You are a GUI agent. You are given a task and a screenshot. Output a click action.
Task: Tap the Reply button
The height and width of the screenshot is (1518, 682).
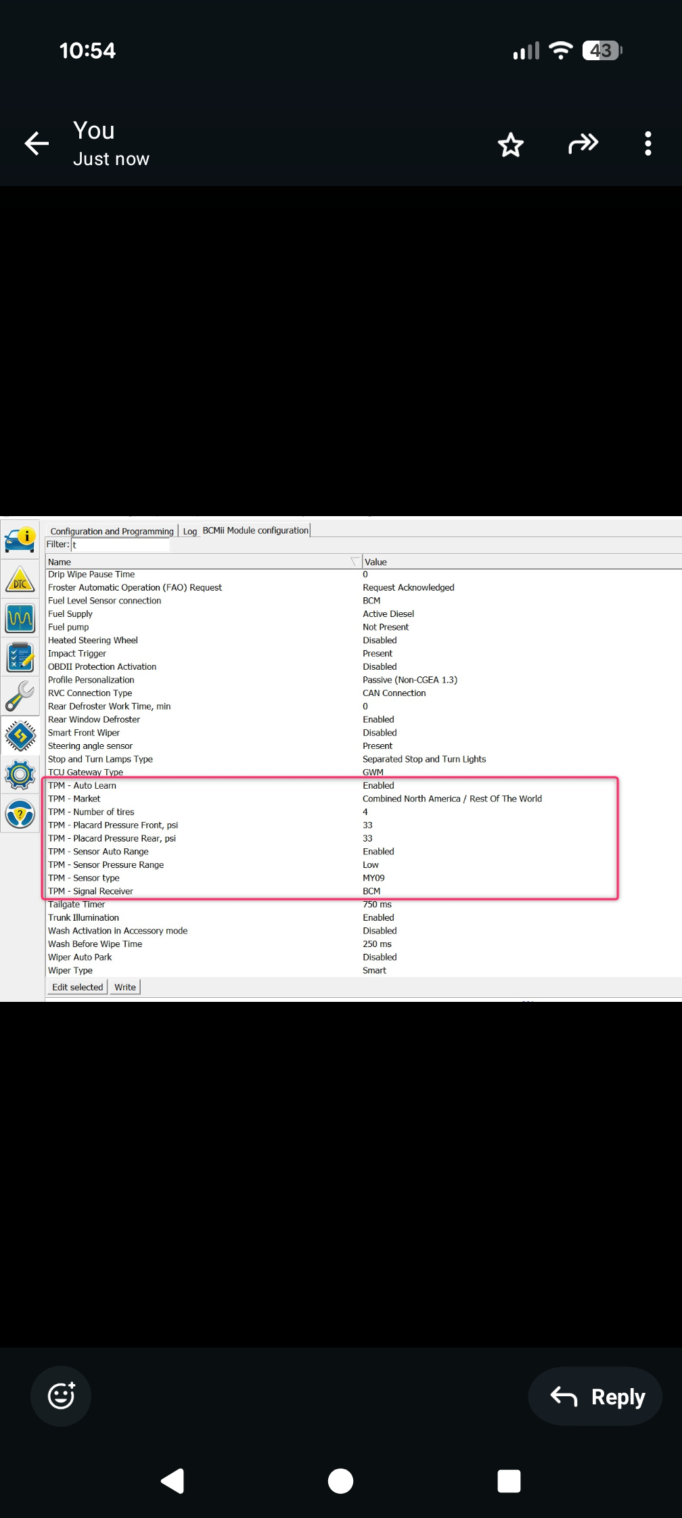click(595, 1396)
